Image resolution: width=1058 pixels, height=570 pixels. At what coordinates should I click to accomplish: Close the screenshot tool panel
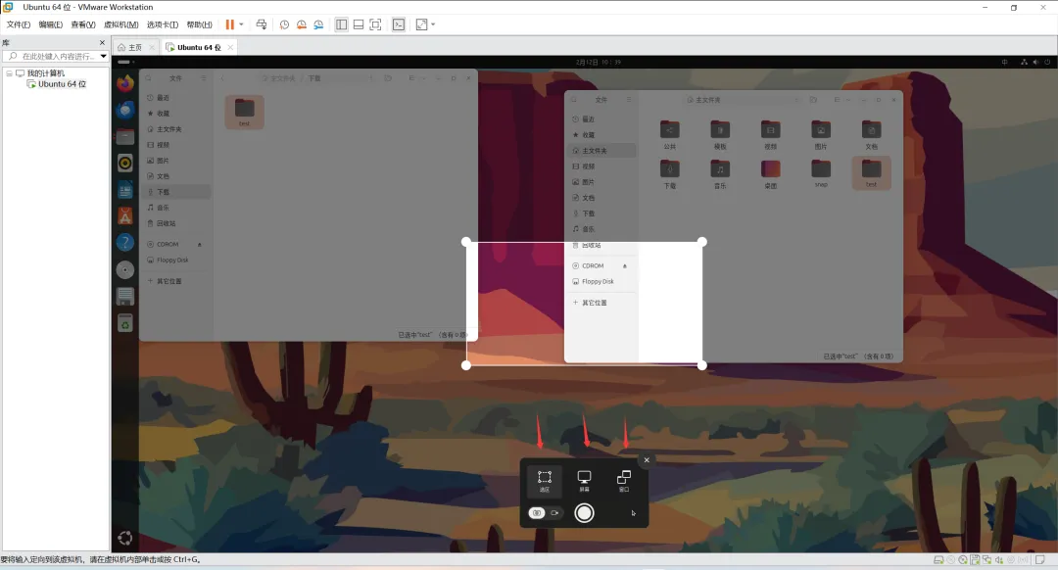pyautogui.click(x=647, y=460)
